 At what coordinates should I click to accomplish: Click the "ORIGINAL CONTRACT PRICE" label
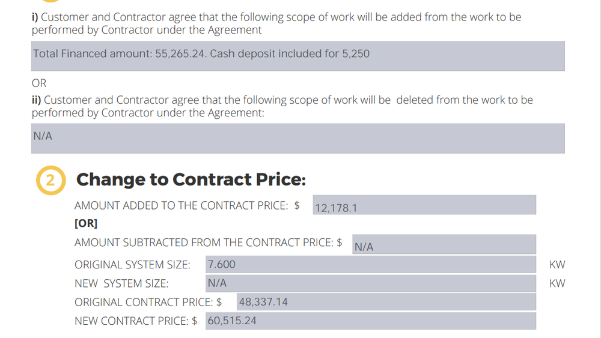(x=144, y=302)
